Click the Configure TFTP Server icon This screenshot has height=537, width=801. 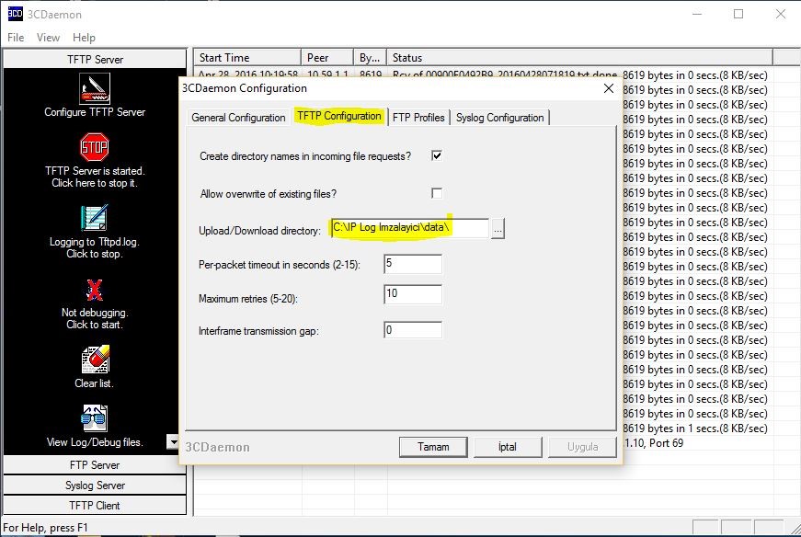pyautogui.click(x=95, y=88)
